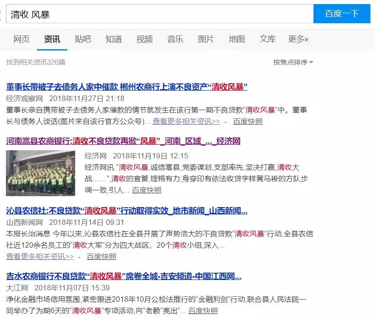Image resolution: width=375 pixels, height=320 pixels.
Task: Click 查看更多相关资讯>> under the 郴州农商行 result
Action: click(186, 122)
